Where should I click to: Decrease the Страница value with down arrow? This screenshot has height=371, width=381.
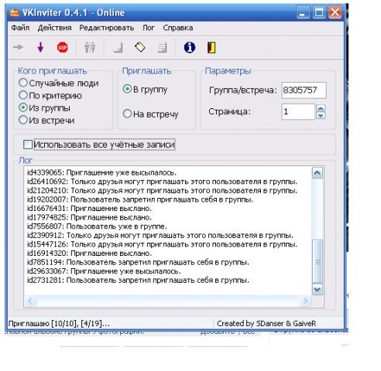coord(321,115)
